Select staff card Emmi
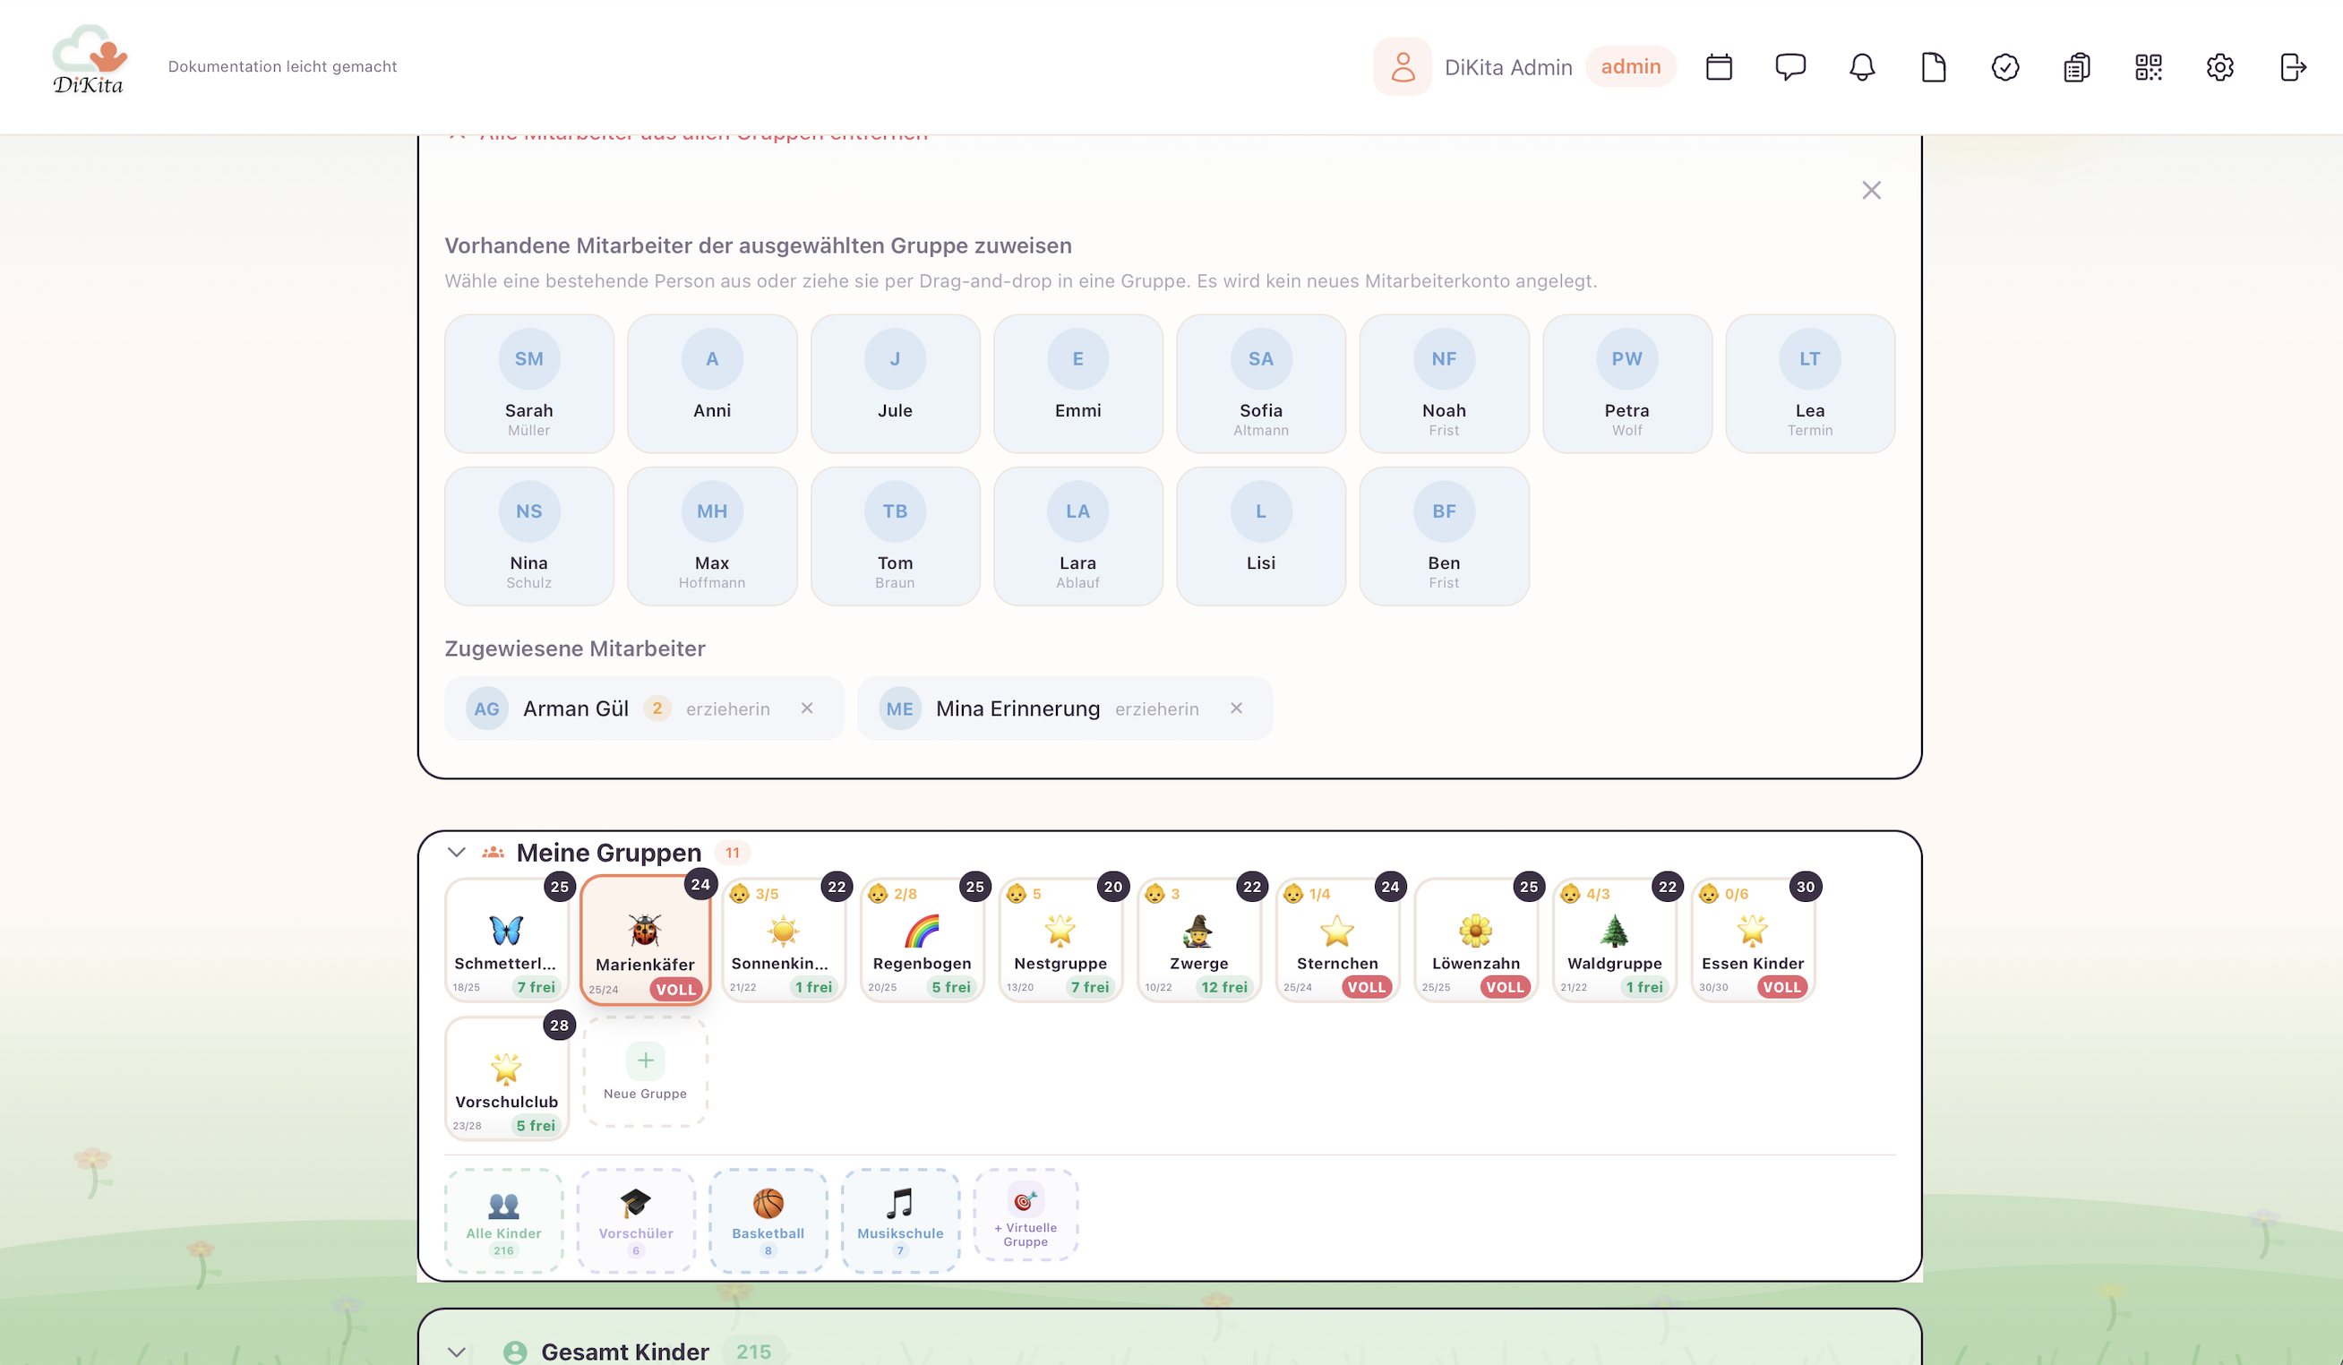Viewport: 2343px width, 1365px height. [x=1078, y=383]
